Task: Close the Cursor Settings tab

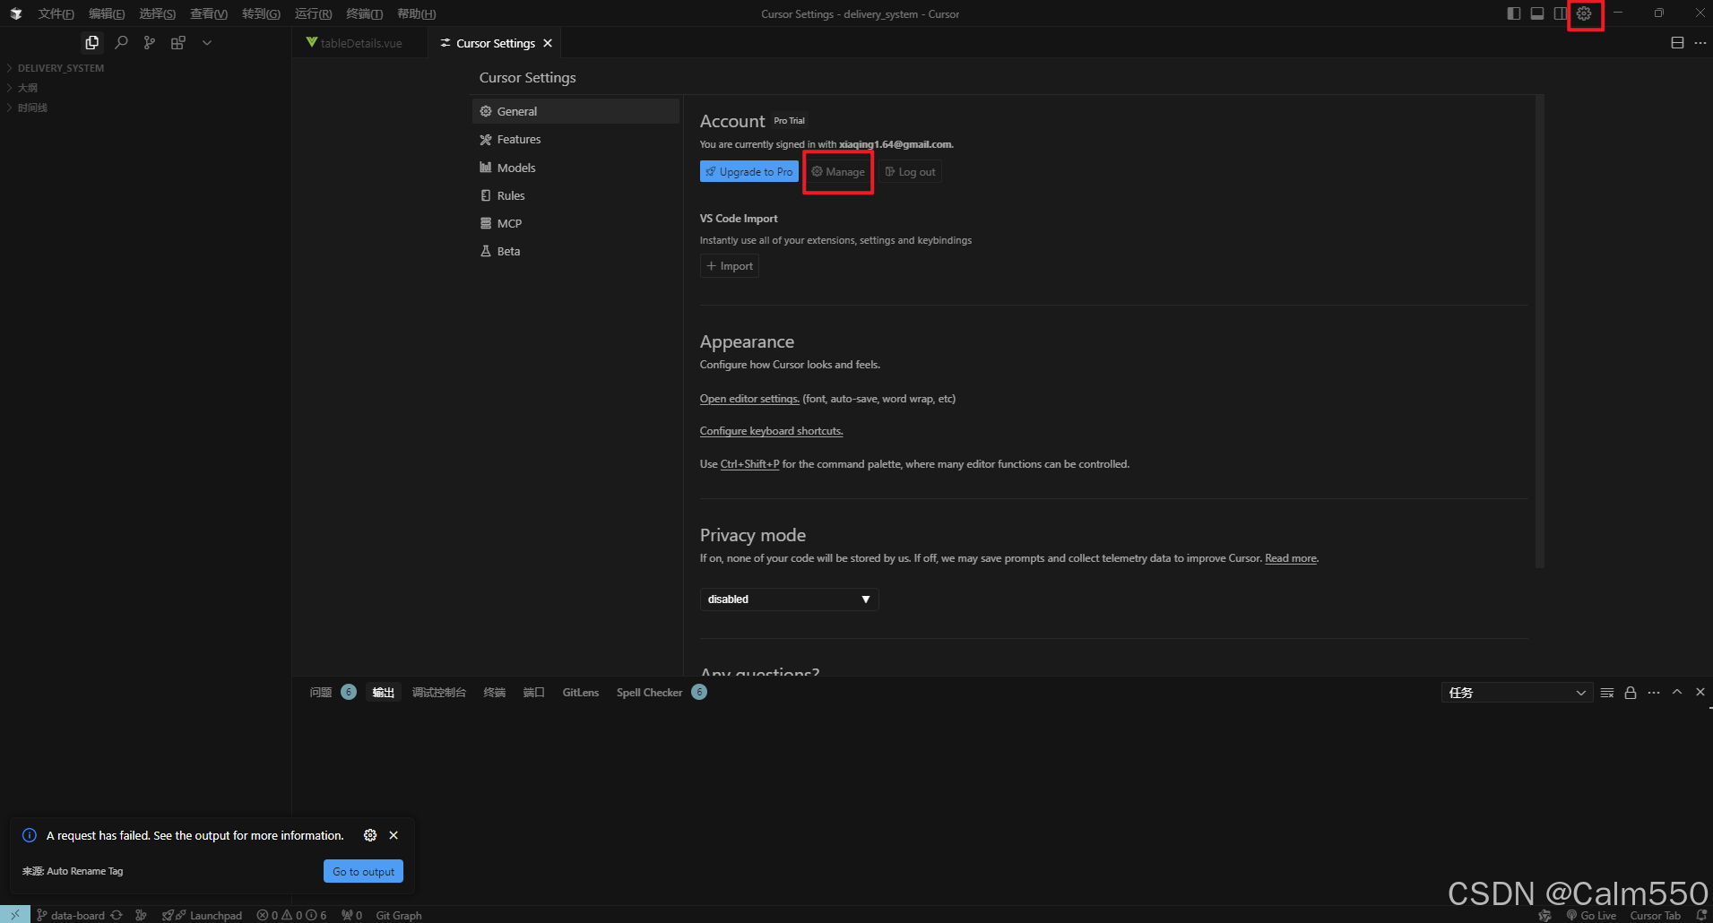Action: pyautogui.click(x=548, y=43)
